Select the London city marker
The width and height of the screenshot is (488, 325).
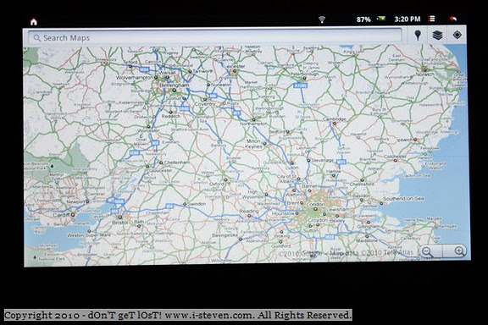(x=315, y=209)
